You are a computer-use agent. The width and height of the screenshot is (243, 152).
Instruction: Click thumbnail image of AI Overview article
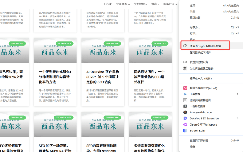click(103, 50)
